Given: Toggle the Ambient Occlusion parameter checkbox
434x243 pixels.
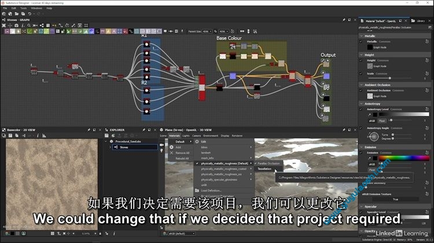Looking at the screenshot, I should coord(361,90).
